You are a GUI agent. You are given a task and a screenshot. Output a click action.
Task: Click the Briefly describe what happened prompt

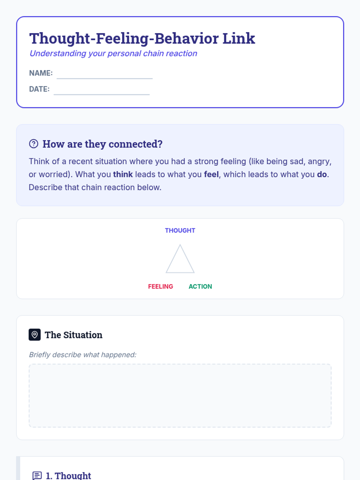(82, 355)
